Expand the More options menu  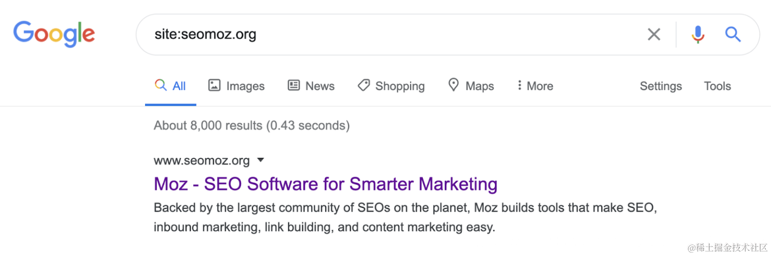(535, 86)
